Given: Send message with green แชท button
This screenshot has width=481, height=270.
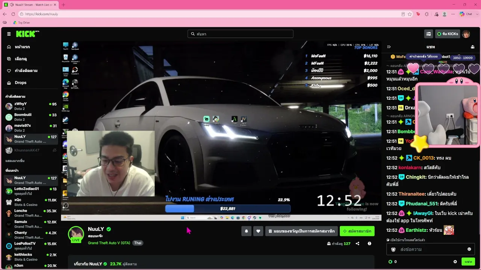Looking at the screenshot, I should tap(468, 262).
